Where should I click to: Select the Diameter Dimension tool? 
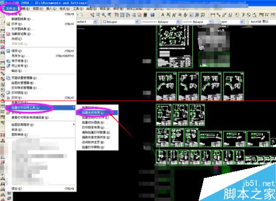click(248, 15)
